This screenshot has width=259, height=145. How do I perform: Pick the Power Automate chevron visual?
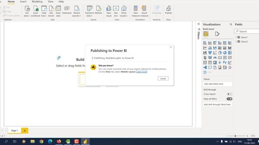point(205,72)
